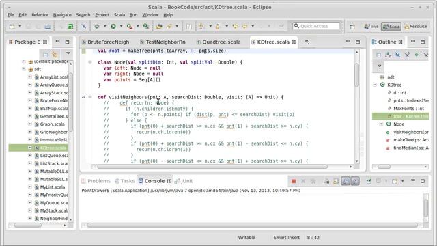Switch to the Resource perspective

(416, 27)
